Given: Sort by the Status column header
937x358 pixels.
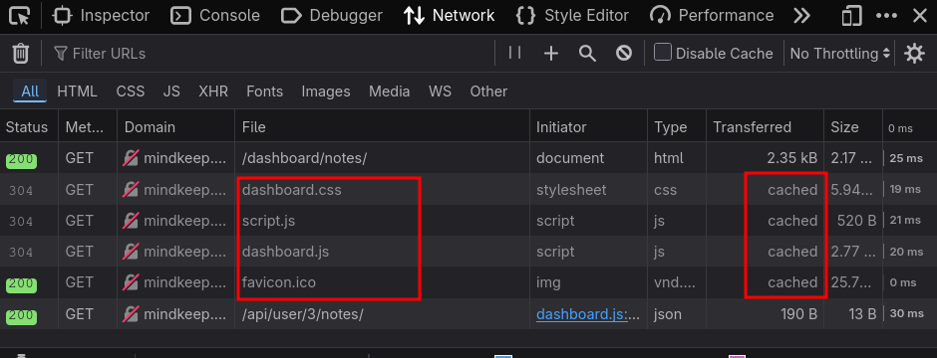Looking at the screenshot, I should click(29, 127).
